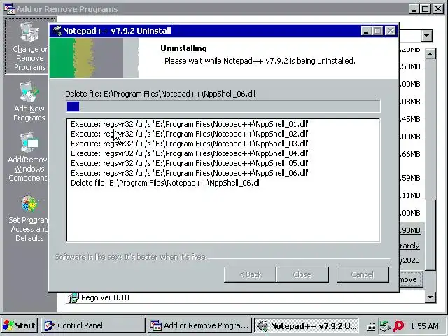Switch to Control Panel taskbar button
This screenshot has height=336, width=448.
tap(93, 325)
